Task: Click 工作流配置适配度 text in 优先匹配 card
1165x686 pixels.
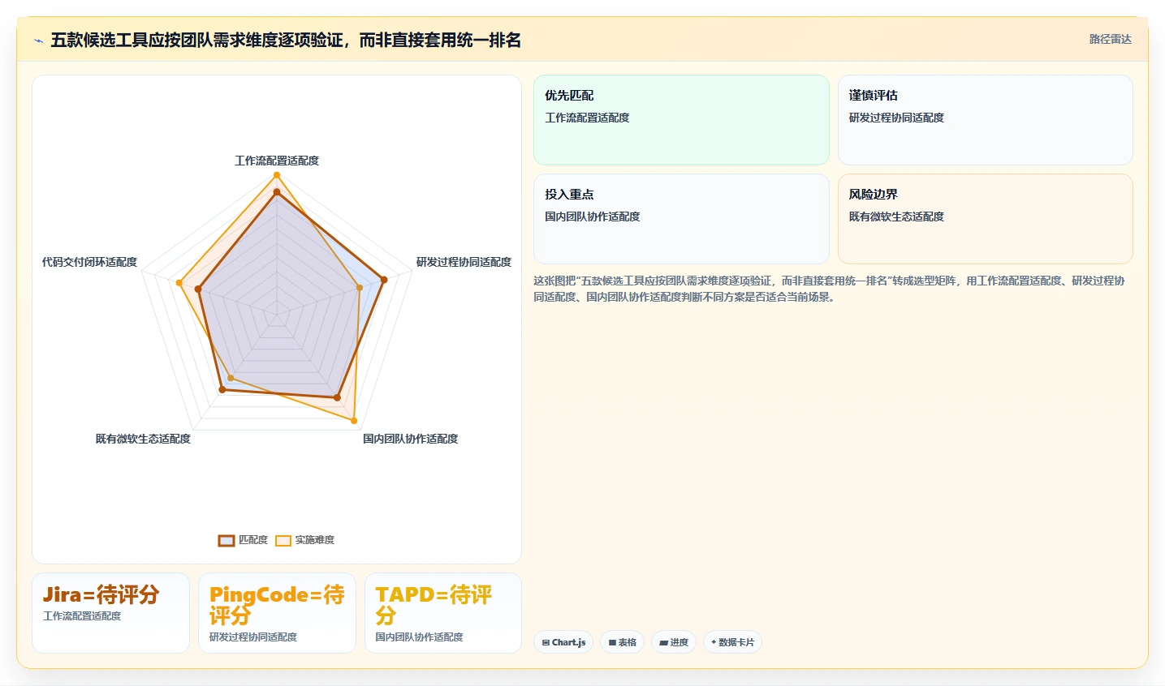Action: [587, 118]
